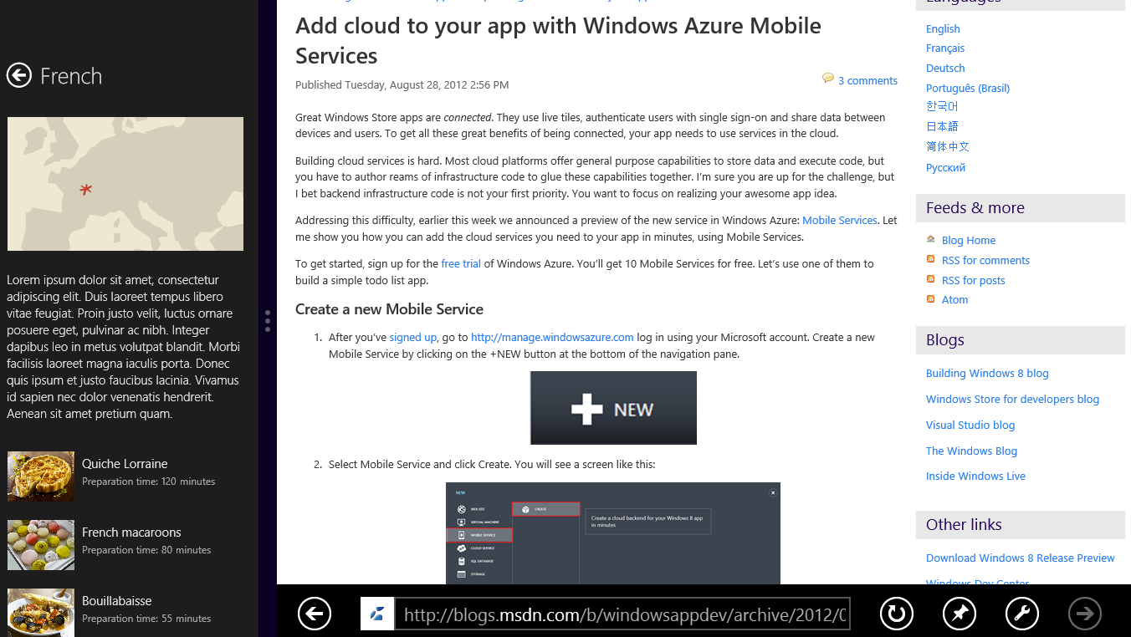
Task: Open http://manage.windowsazure.com link
Action: (552, 338)
